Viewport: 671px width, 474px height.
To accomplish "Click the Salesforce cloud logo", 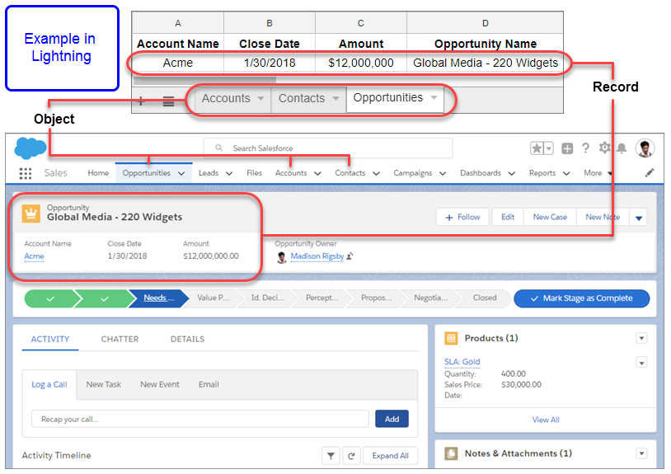I will click(30, 148).
